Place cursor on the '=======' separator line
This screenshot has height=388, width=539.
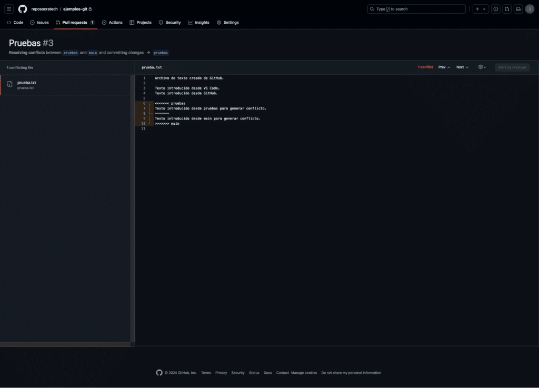tap(162, 113)
